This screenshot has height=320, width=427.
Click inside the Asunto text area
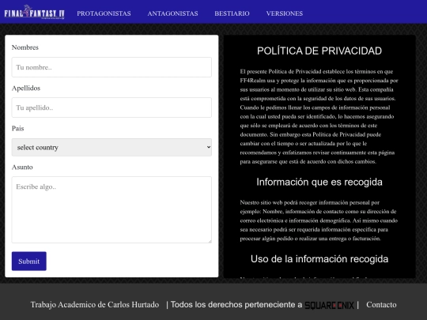coord(111,209)
